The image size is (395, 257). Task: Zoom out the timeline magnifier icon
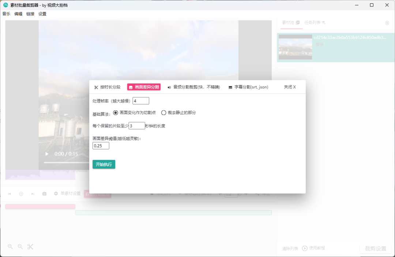(x=20, y=247)
